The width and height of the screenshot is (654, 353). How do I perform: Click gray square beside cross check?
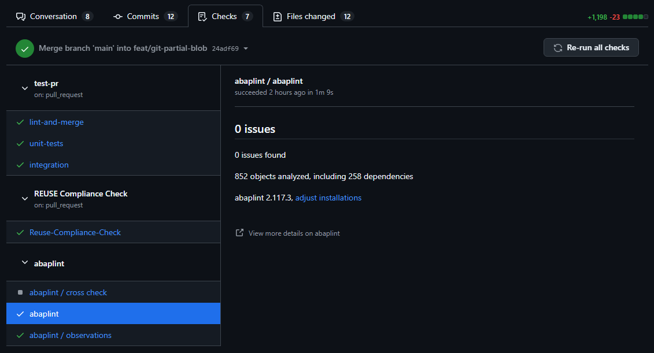20,292
